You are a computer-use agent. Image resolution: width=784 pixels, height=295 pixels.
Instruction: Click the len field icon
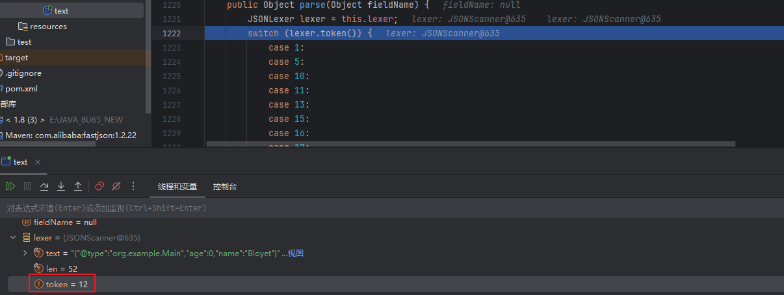pos(38,268)
